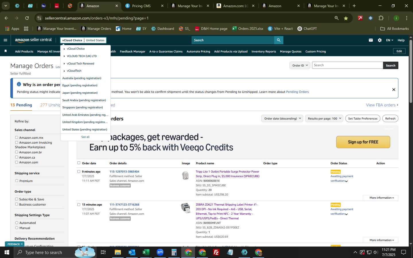
Task: Check the Amazon.com Invoicing Shadow Marketplace
Action: 17,142
